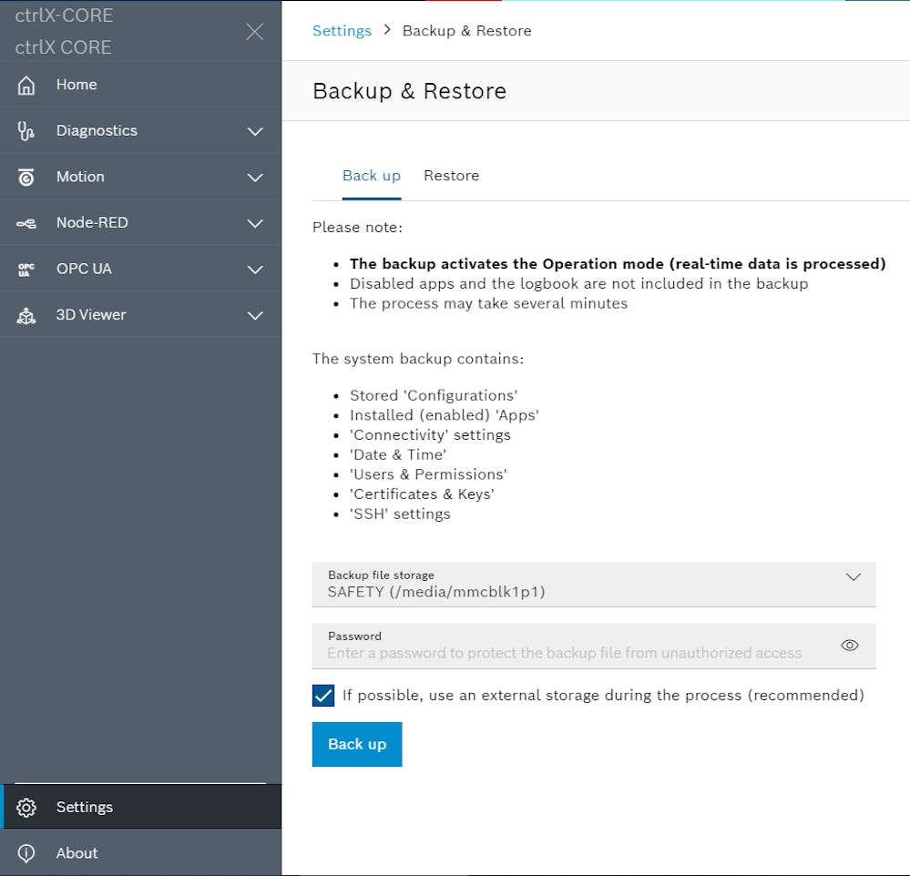Click the About info icon
This screenshot has height=876, width=910.
(26, 853)
